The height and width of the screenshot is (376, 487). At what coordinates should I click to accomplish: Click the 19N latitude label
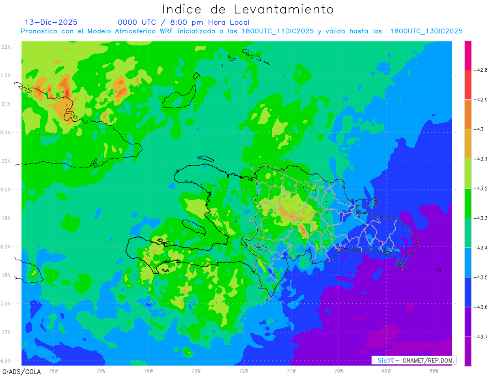click(7, 218)
